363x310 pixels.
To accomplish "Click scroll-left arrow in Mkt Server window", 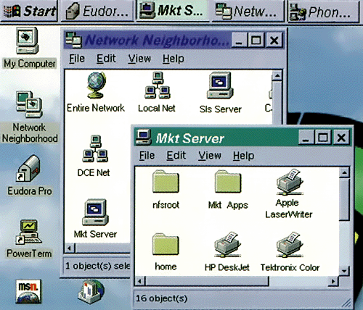I will [140, 281].
